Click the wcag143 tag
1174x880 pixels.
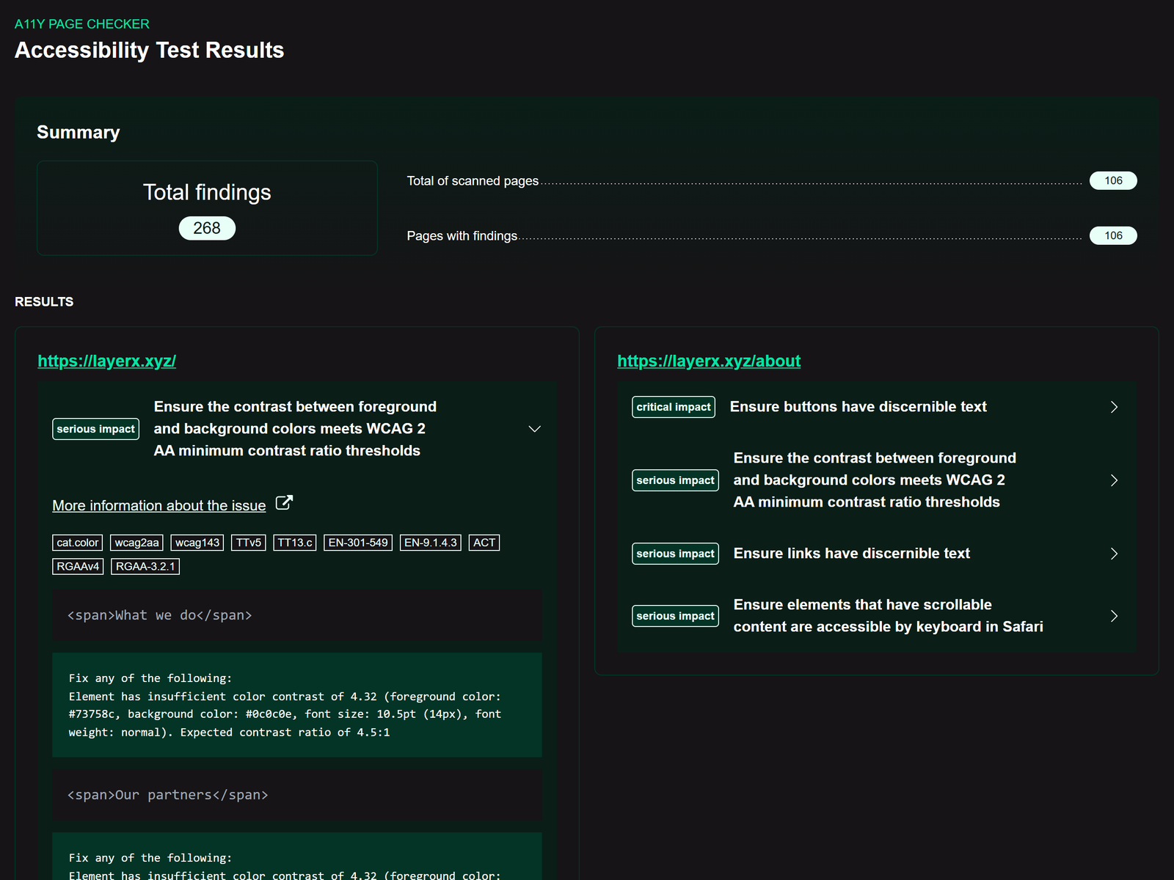point(197,543)
